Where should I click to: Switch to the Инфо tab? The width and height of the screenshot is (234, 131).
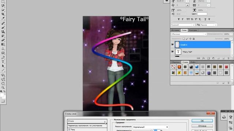pos(193,62)
